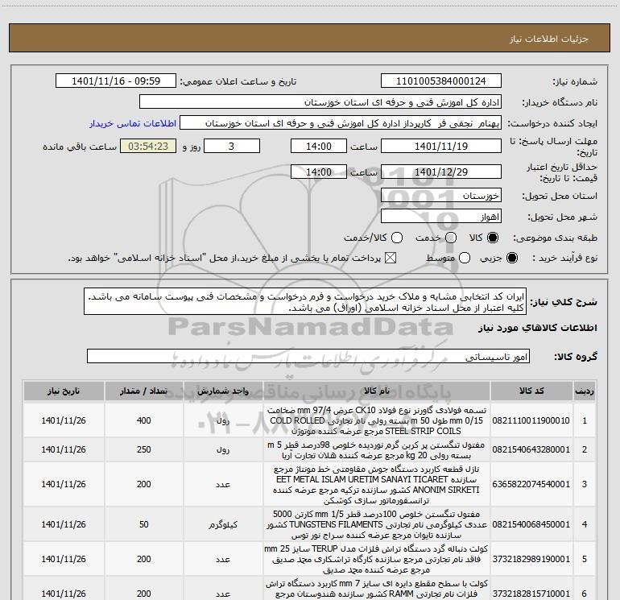620x600 pixels.
Task: Select the کالا radio button
Action: (493, 238)
